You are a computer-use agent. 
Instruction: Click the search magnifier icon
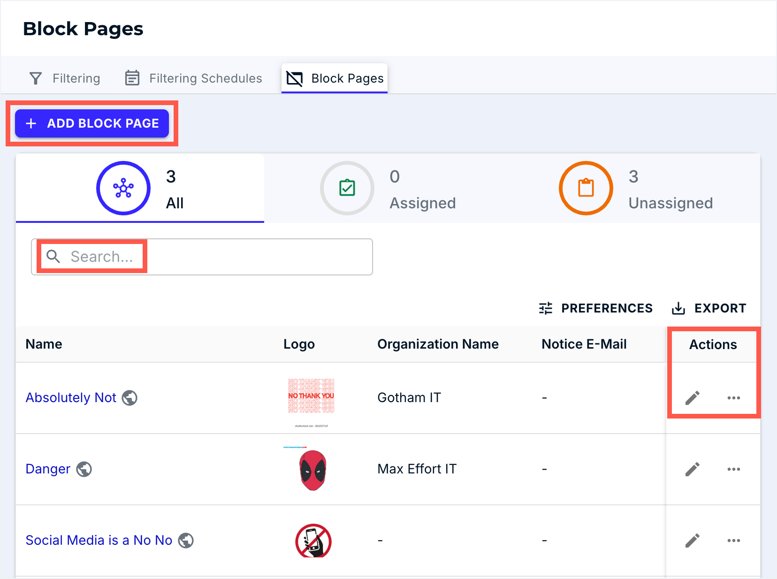[x=53, y=257]
